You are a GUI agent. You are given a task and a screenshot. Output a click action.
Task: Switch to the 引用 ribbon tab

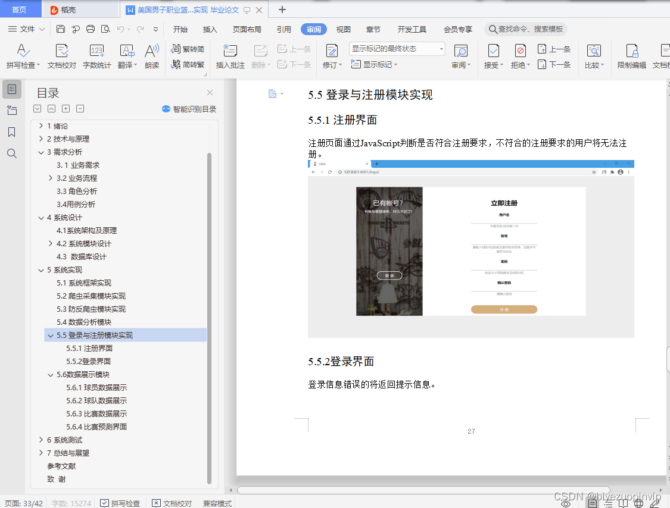(x=283, y=29)
